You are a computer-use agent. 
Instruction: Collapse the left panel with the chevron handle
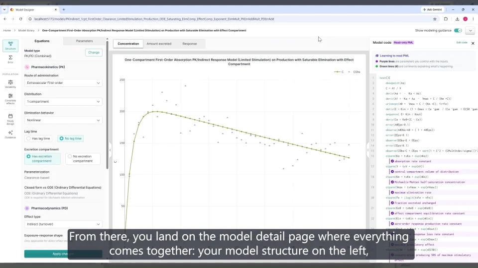110,150
